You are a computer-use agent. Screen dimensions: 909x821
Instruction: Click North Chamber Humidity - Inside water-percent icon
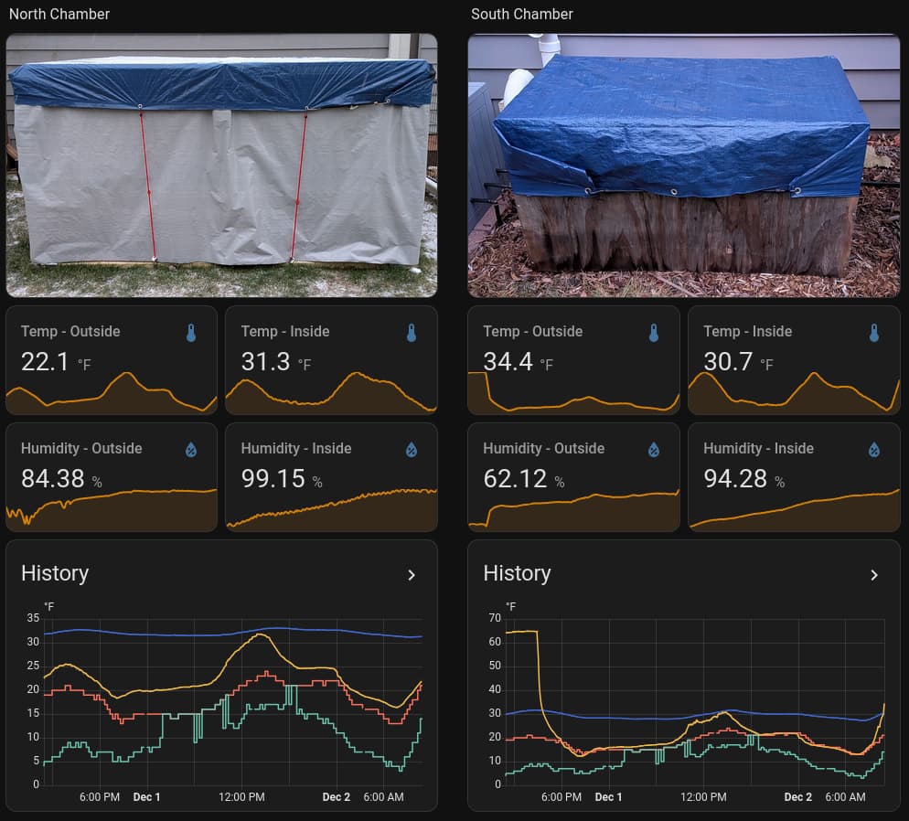(x=412, y=449)
